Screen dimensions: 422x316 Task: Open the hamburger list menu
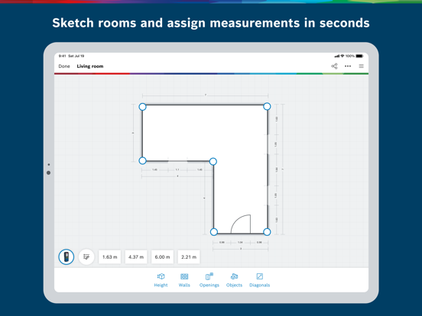tap(361, 66)
